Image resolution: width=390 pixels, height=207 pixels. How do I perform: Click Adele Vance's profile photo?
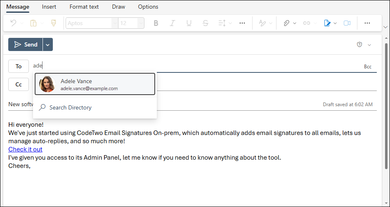[x=47, y=84]
